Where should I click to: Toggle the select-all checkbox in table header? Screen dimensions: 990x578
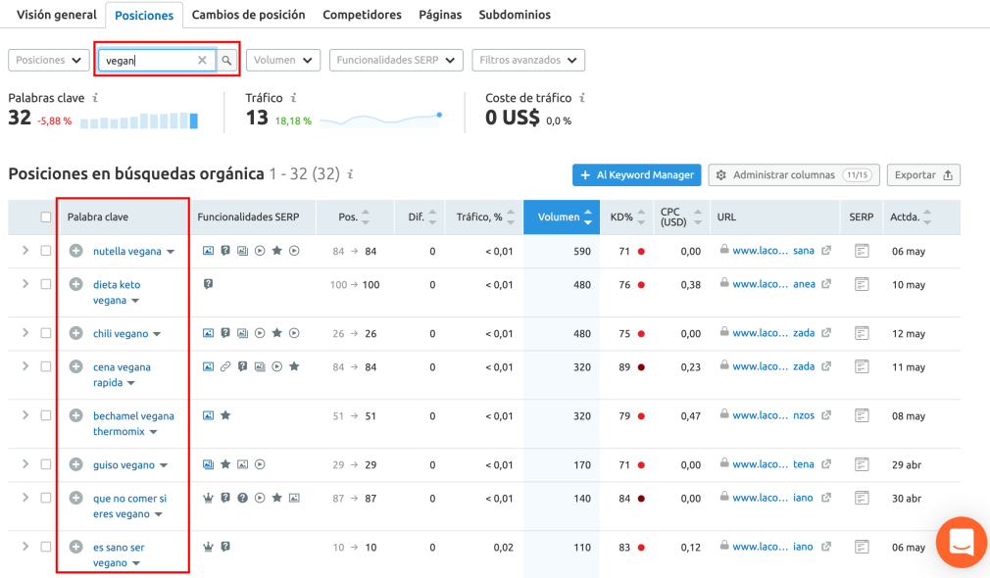click(46, 217)
